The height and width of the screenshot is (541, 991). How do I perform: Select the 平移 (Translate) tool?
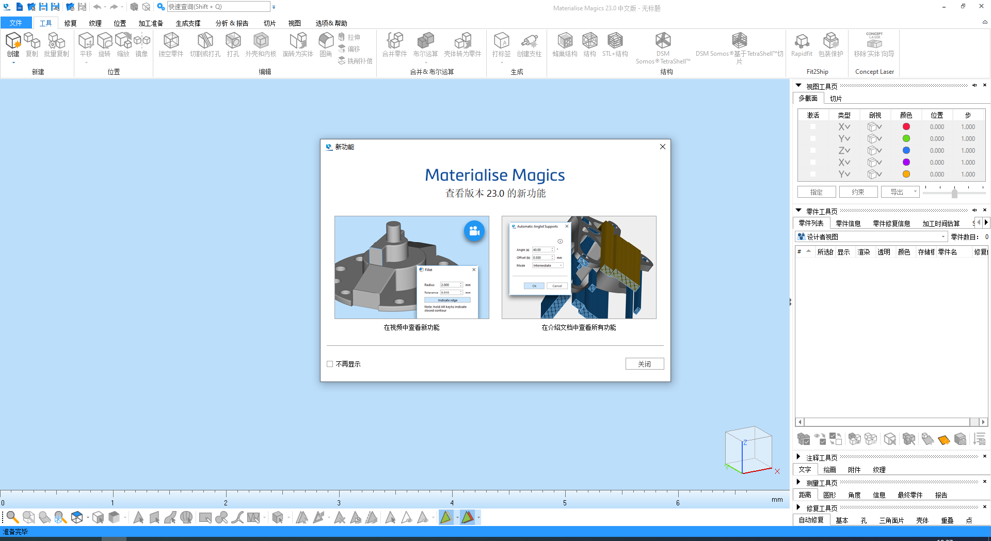(x=86, y=45)
